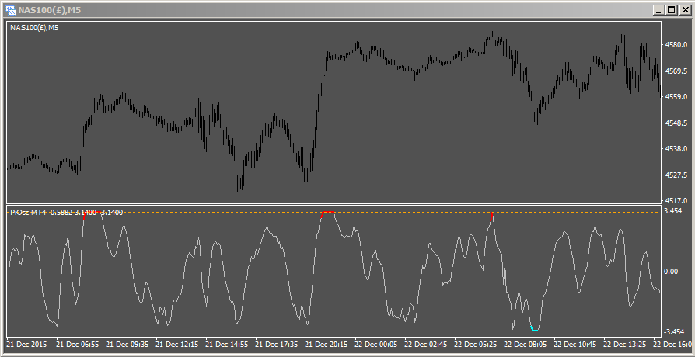695x357 pixels.
Task: Click the 21 Dec 14:55 time label
Action: [226, 344]
